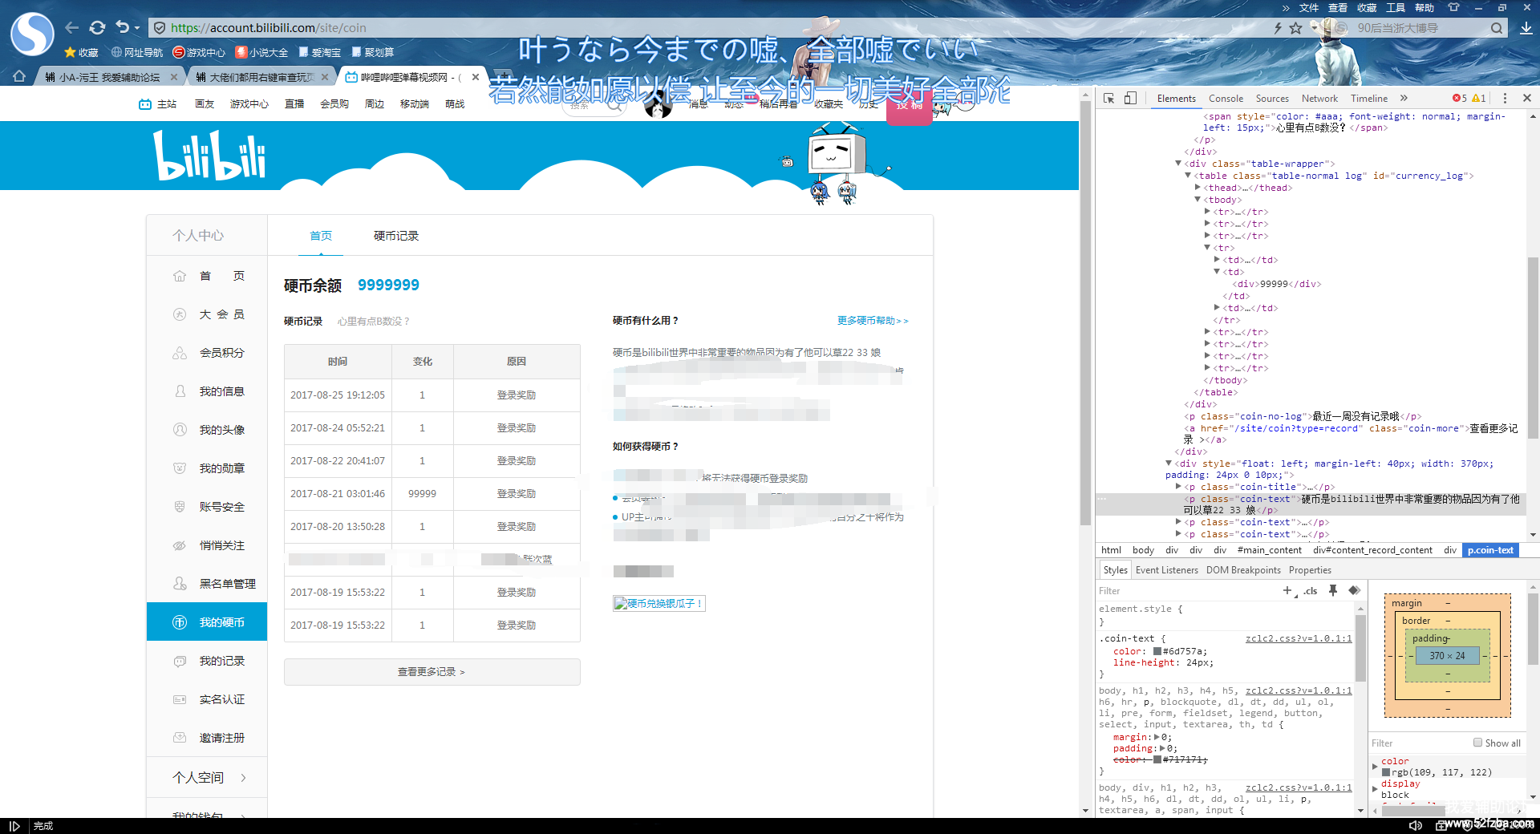Open the DevTools three-dot customize menu
The image size is (1540, 834).
(x=1505, y=98)
